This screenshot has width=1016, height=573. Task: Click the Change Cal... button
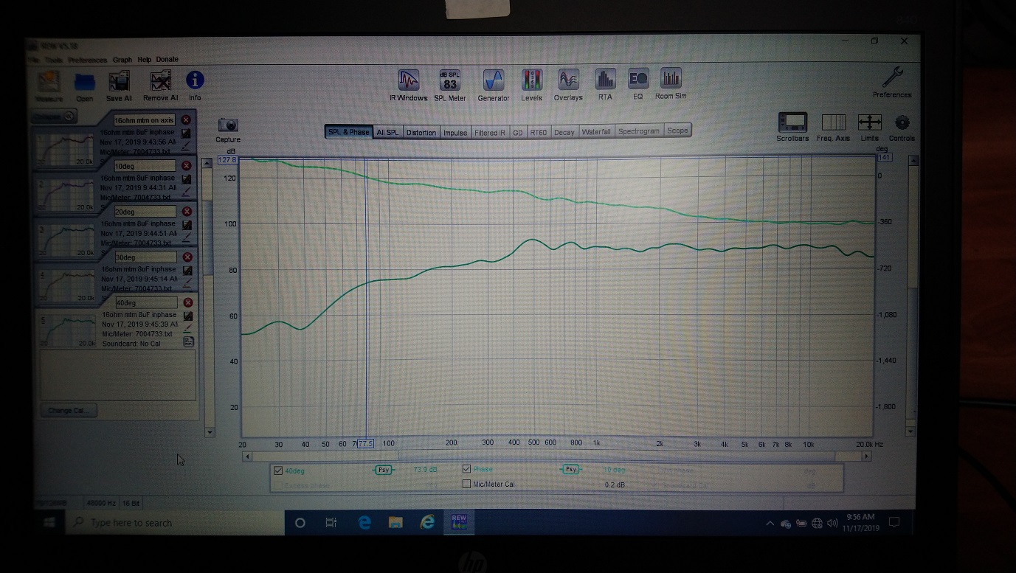pyautogui.click(x=69, y=411)
